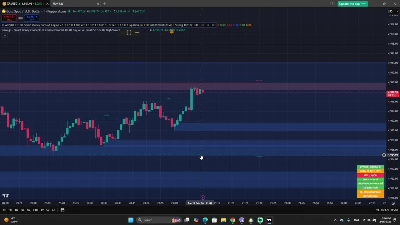Click the taskbar Search box
The height and width of the screenshot is (225, 400).
[x=159, y=220]
